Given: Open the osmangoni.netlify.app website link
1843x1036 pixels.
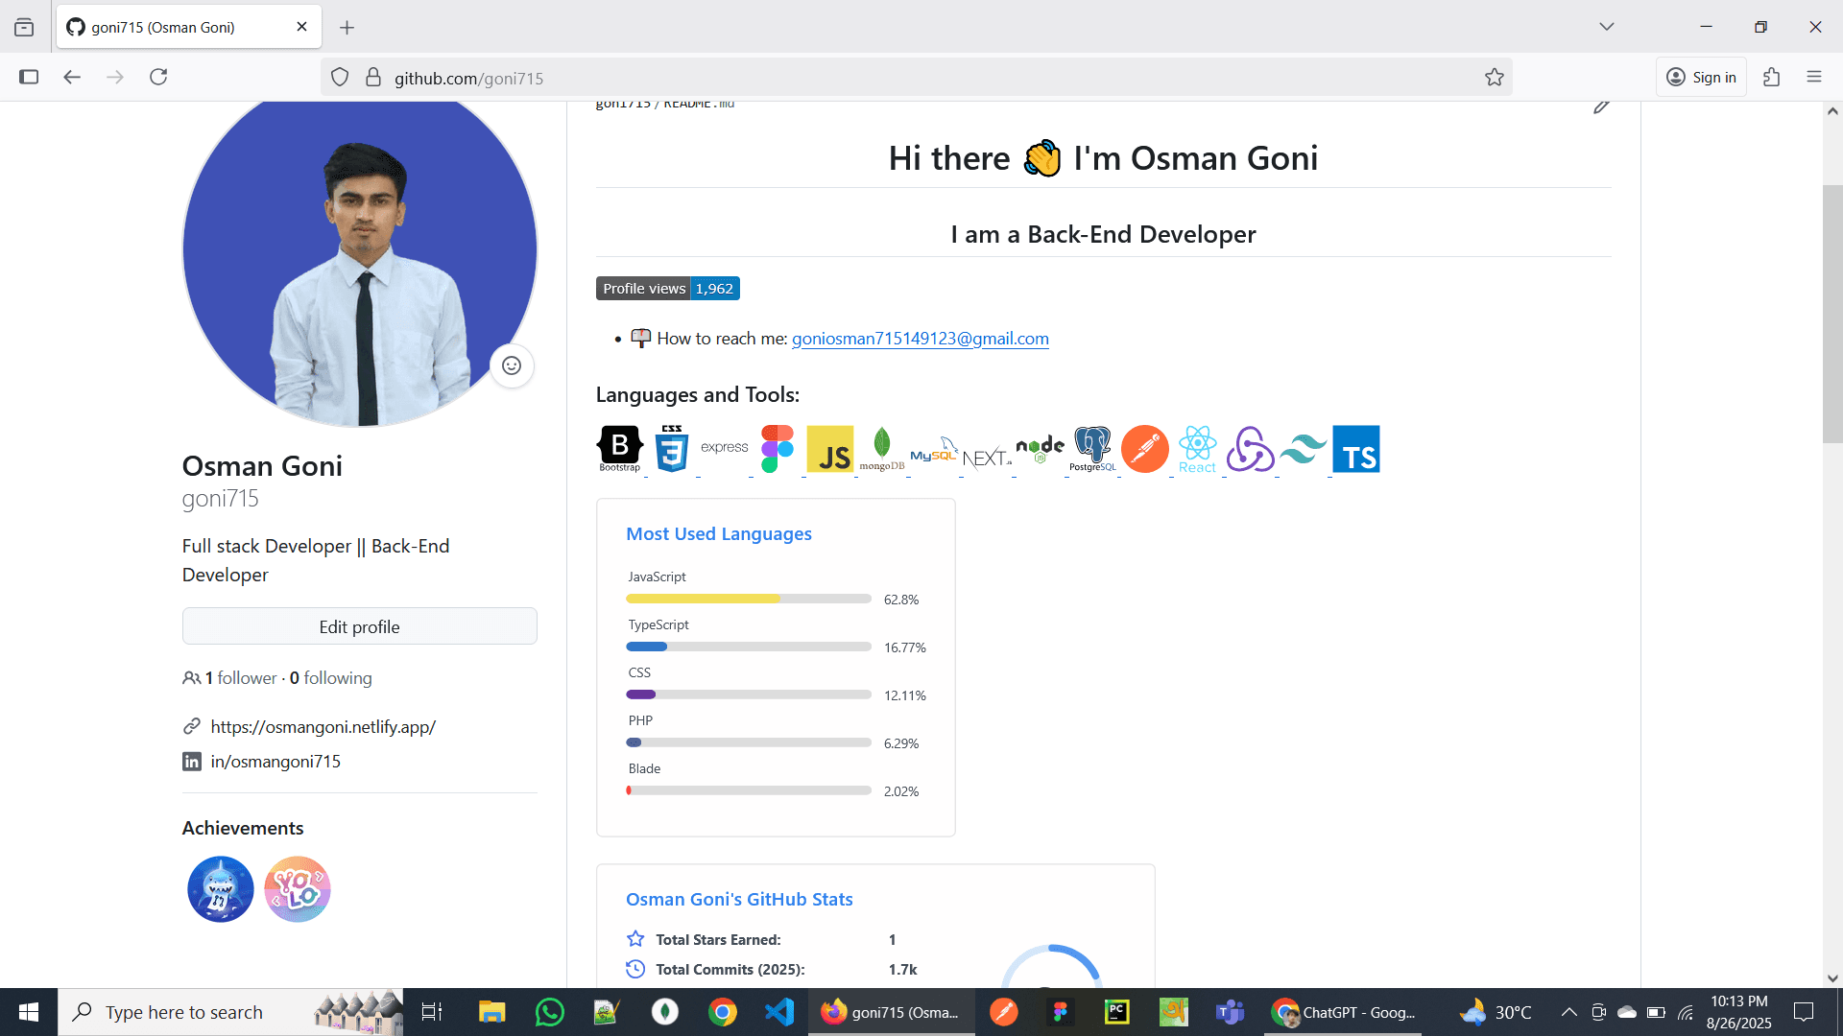Looking at the screenshot, I should (x=323, y=727).
